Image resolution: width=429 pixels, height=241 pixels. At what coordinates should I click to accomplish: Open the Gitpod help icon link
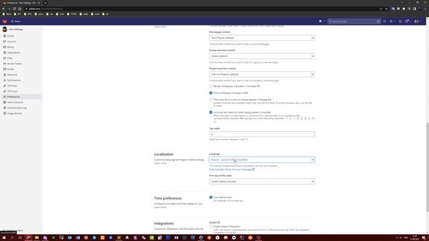(219, 223)
